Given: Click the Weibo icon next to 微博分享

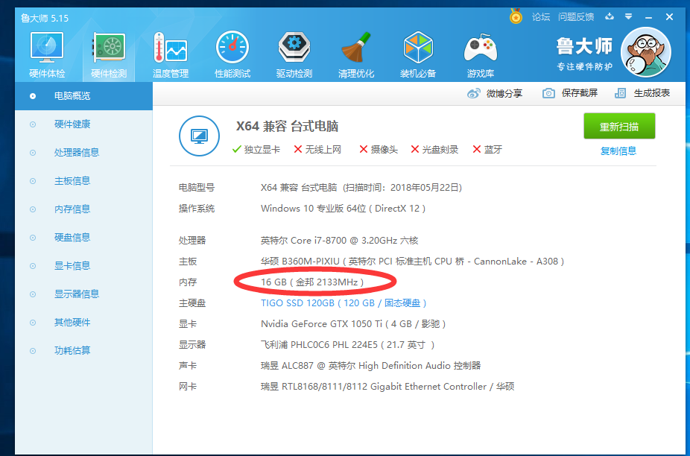Looking at the screenshot, I should coord(473,93).
